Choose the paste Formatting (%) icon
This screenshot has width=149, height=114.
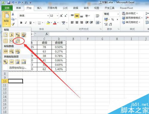[x=6, y=62]
